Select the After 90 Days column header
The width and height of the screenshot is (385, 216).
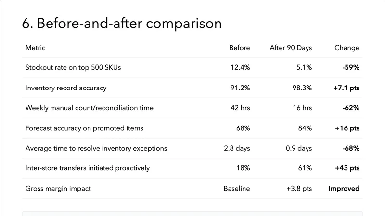[x=291, y=48]
